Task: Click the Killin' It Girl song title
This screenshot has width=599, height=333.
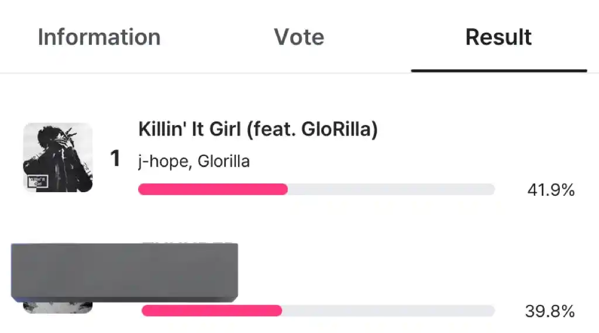Action: click(258, 129)
